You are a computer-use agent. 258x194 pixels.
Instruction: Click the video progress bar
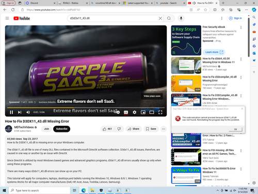[86, 108]
